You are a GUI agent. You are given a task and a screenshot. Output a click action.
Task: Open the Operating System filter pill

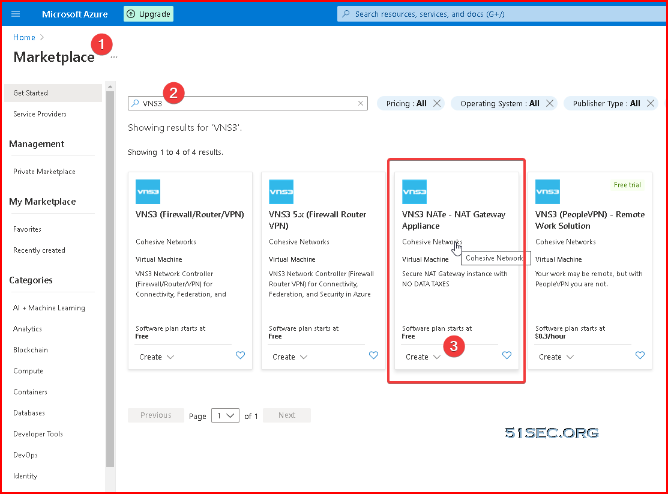500,104
